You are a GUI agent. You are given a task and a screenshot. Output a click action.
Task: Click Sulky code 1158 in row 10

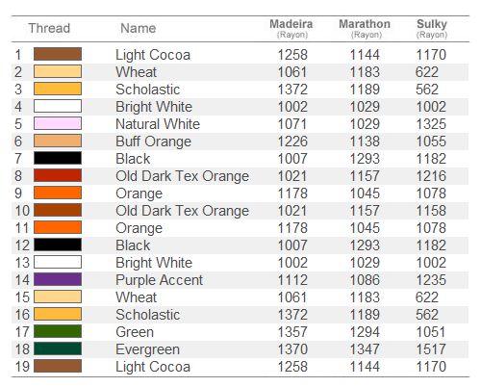click(431, 211)
